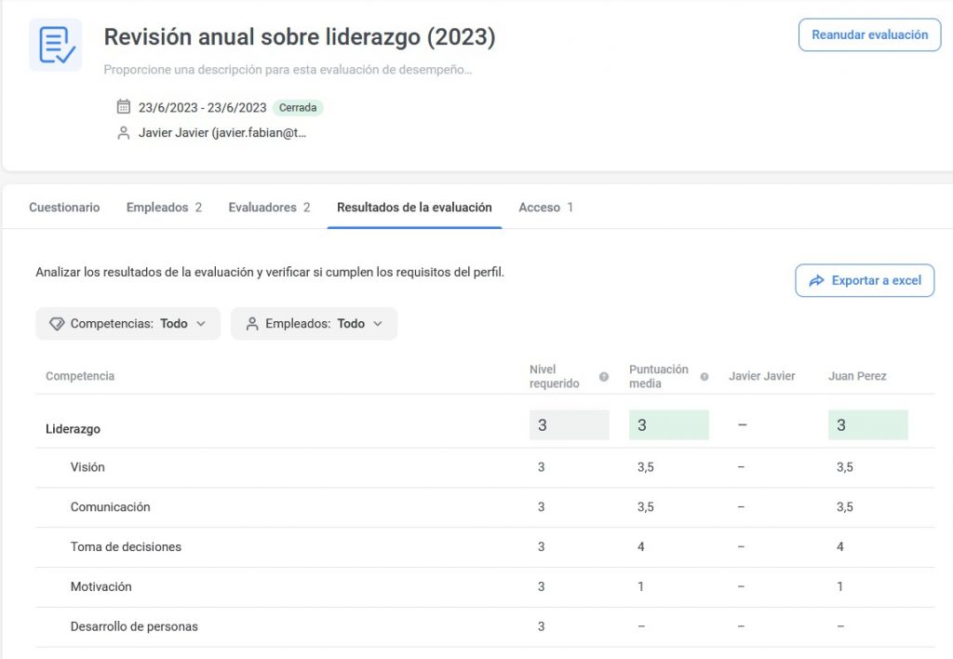This screenshot has width=953, height=659.
Task: Click the calendar icon beside the dates
Action: [124, 107]
